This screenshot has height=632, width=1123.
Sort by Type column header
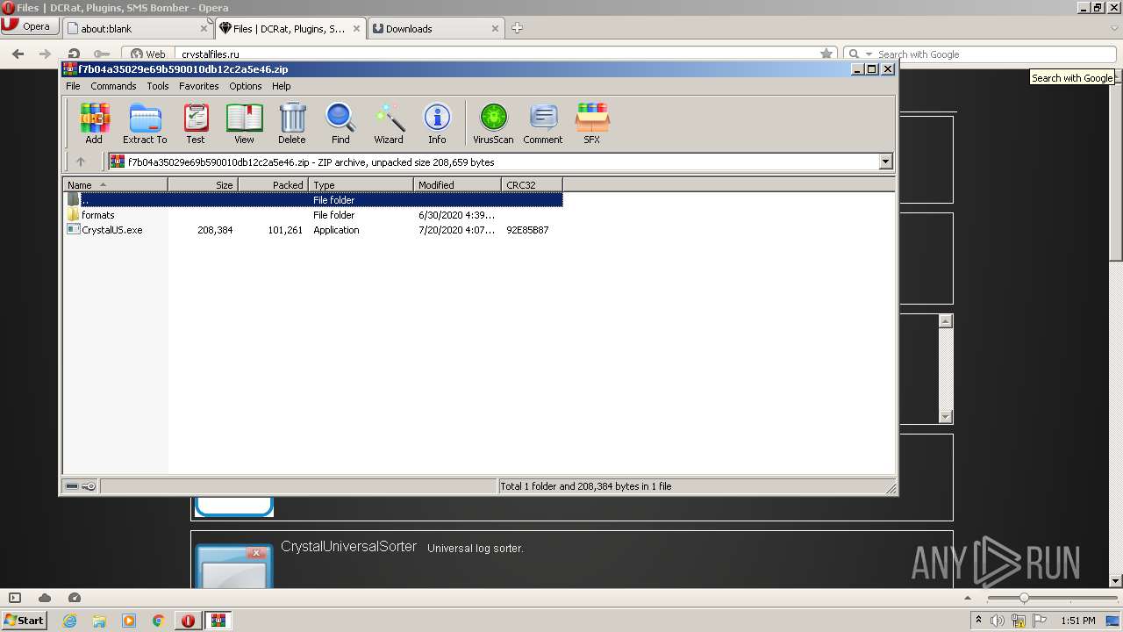(361, 184)
